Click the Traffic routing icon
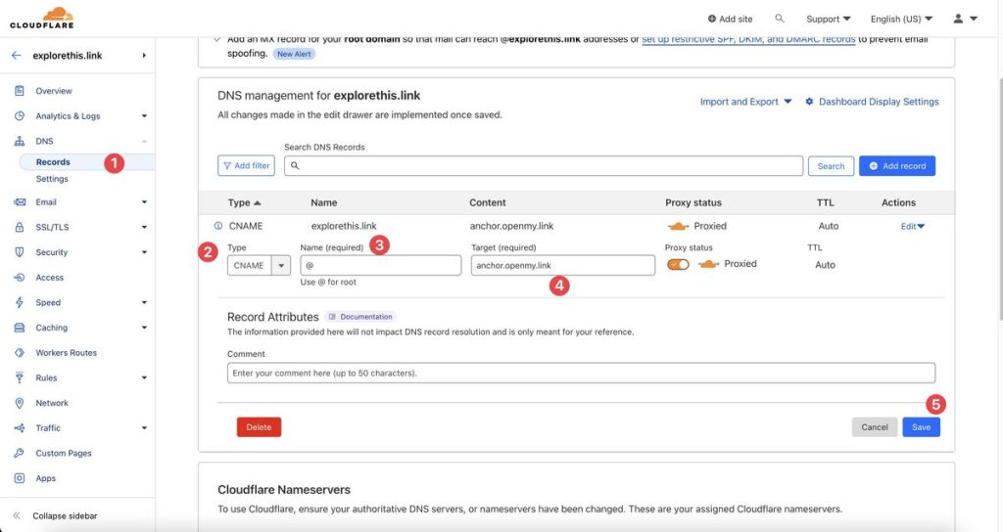 pos(20,428)
